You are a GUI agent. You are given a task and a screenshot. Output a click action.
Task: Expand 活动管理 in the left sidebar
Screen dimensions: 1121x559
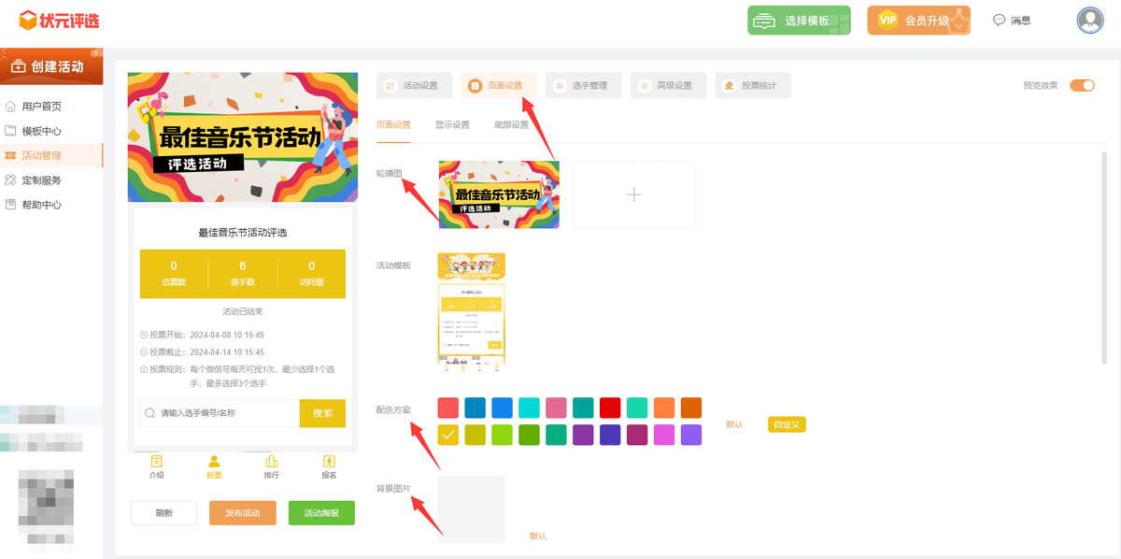43,155
